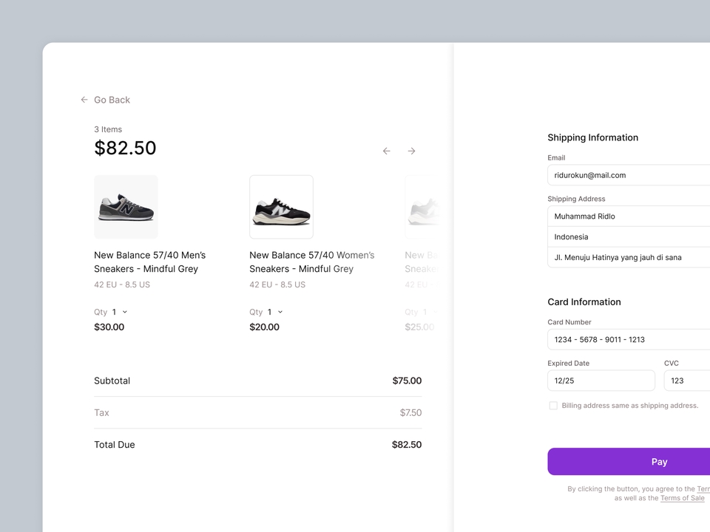Viewport: 710px width, 532px height.
Task: Edit the Jl. Menuju Hatinya address field
Action: (x=629, y=257)
